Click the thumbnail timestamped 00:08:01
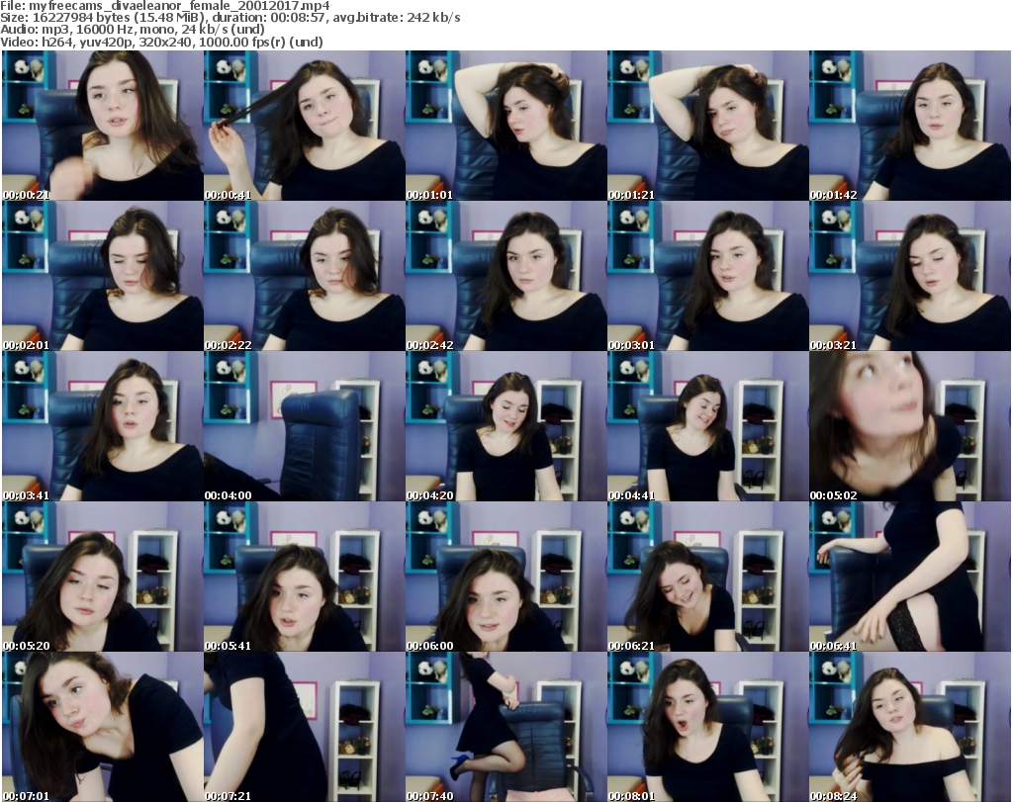This screenshot has width=1013, height=802. (707, 727)
